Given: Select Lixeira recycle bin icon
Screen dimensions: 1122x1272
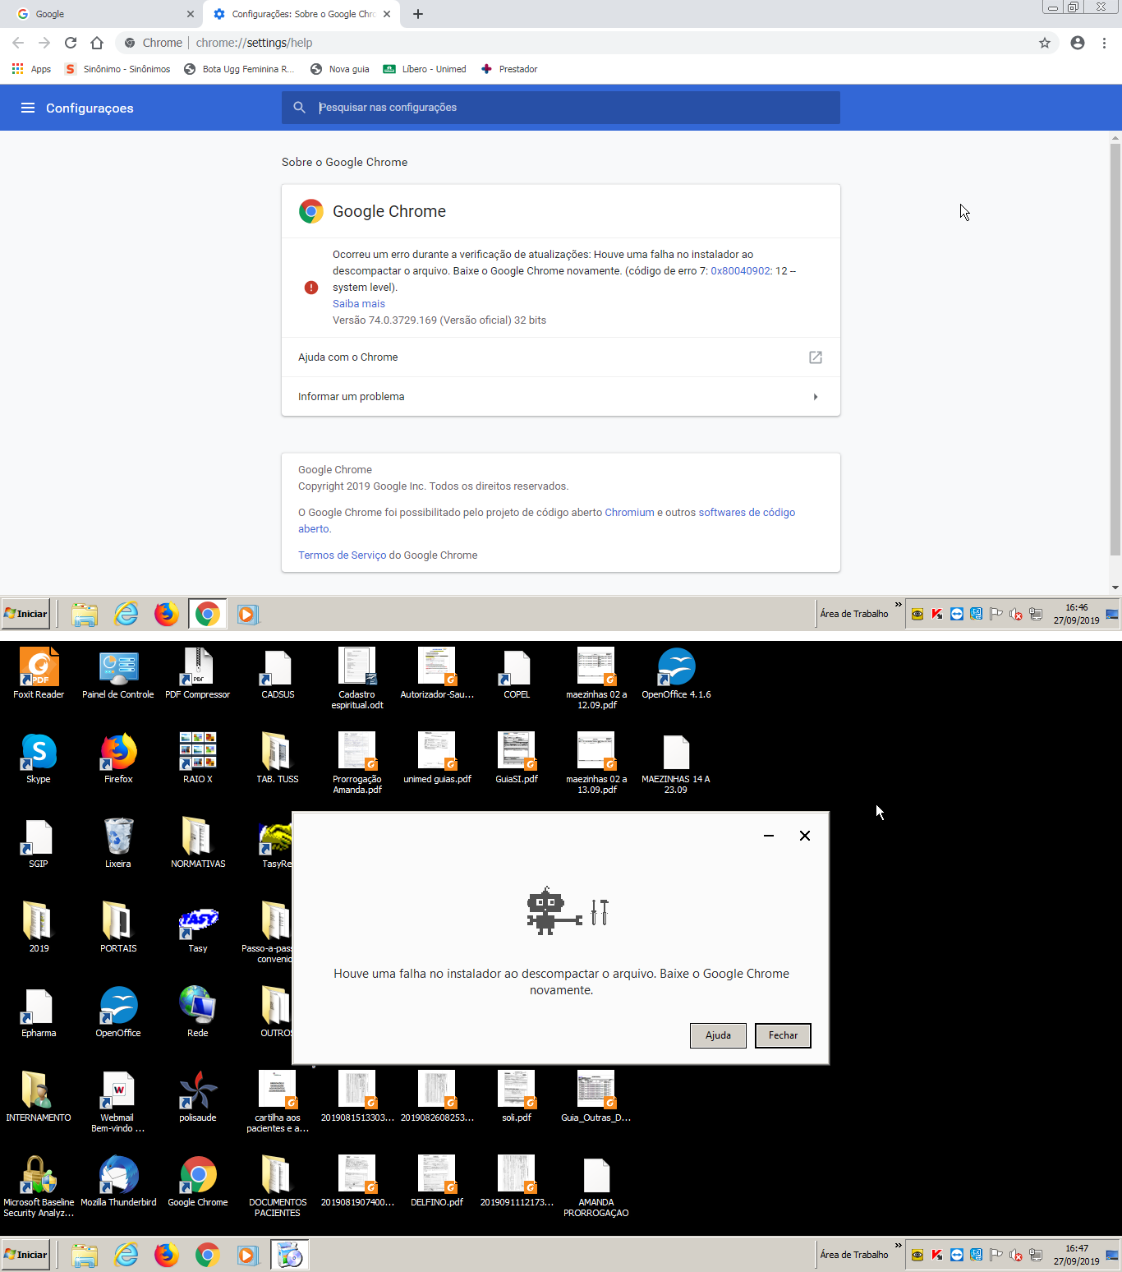Looking at the screenshot, I should coord(118,843).
